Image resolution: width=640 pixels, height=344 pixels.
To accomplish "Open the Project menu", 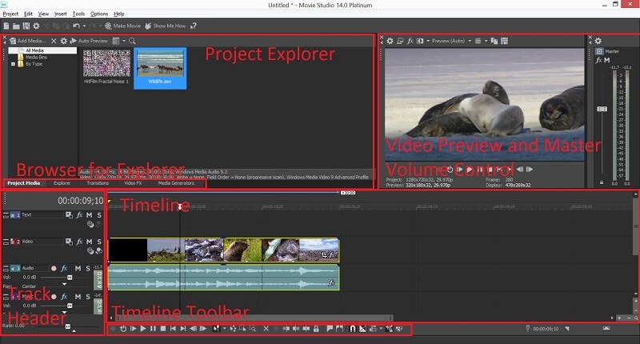I will click(10, 14).
